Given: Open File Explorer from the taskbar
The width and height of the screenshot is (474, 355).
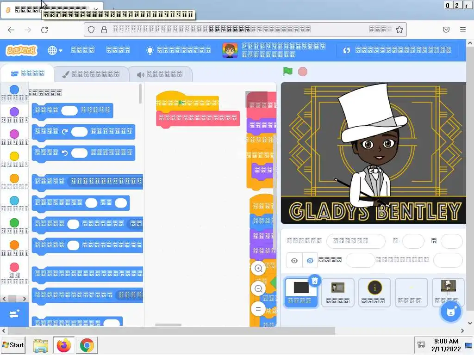Looking at the screenshot, I should click(41, 346).
